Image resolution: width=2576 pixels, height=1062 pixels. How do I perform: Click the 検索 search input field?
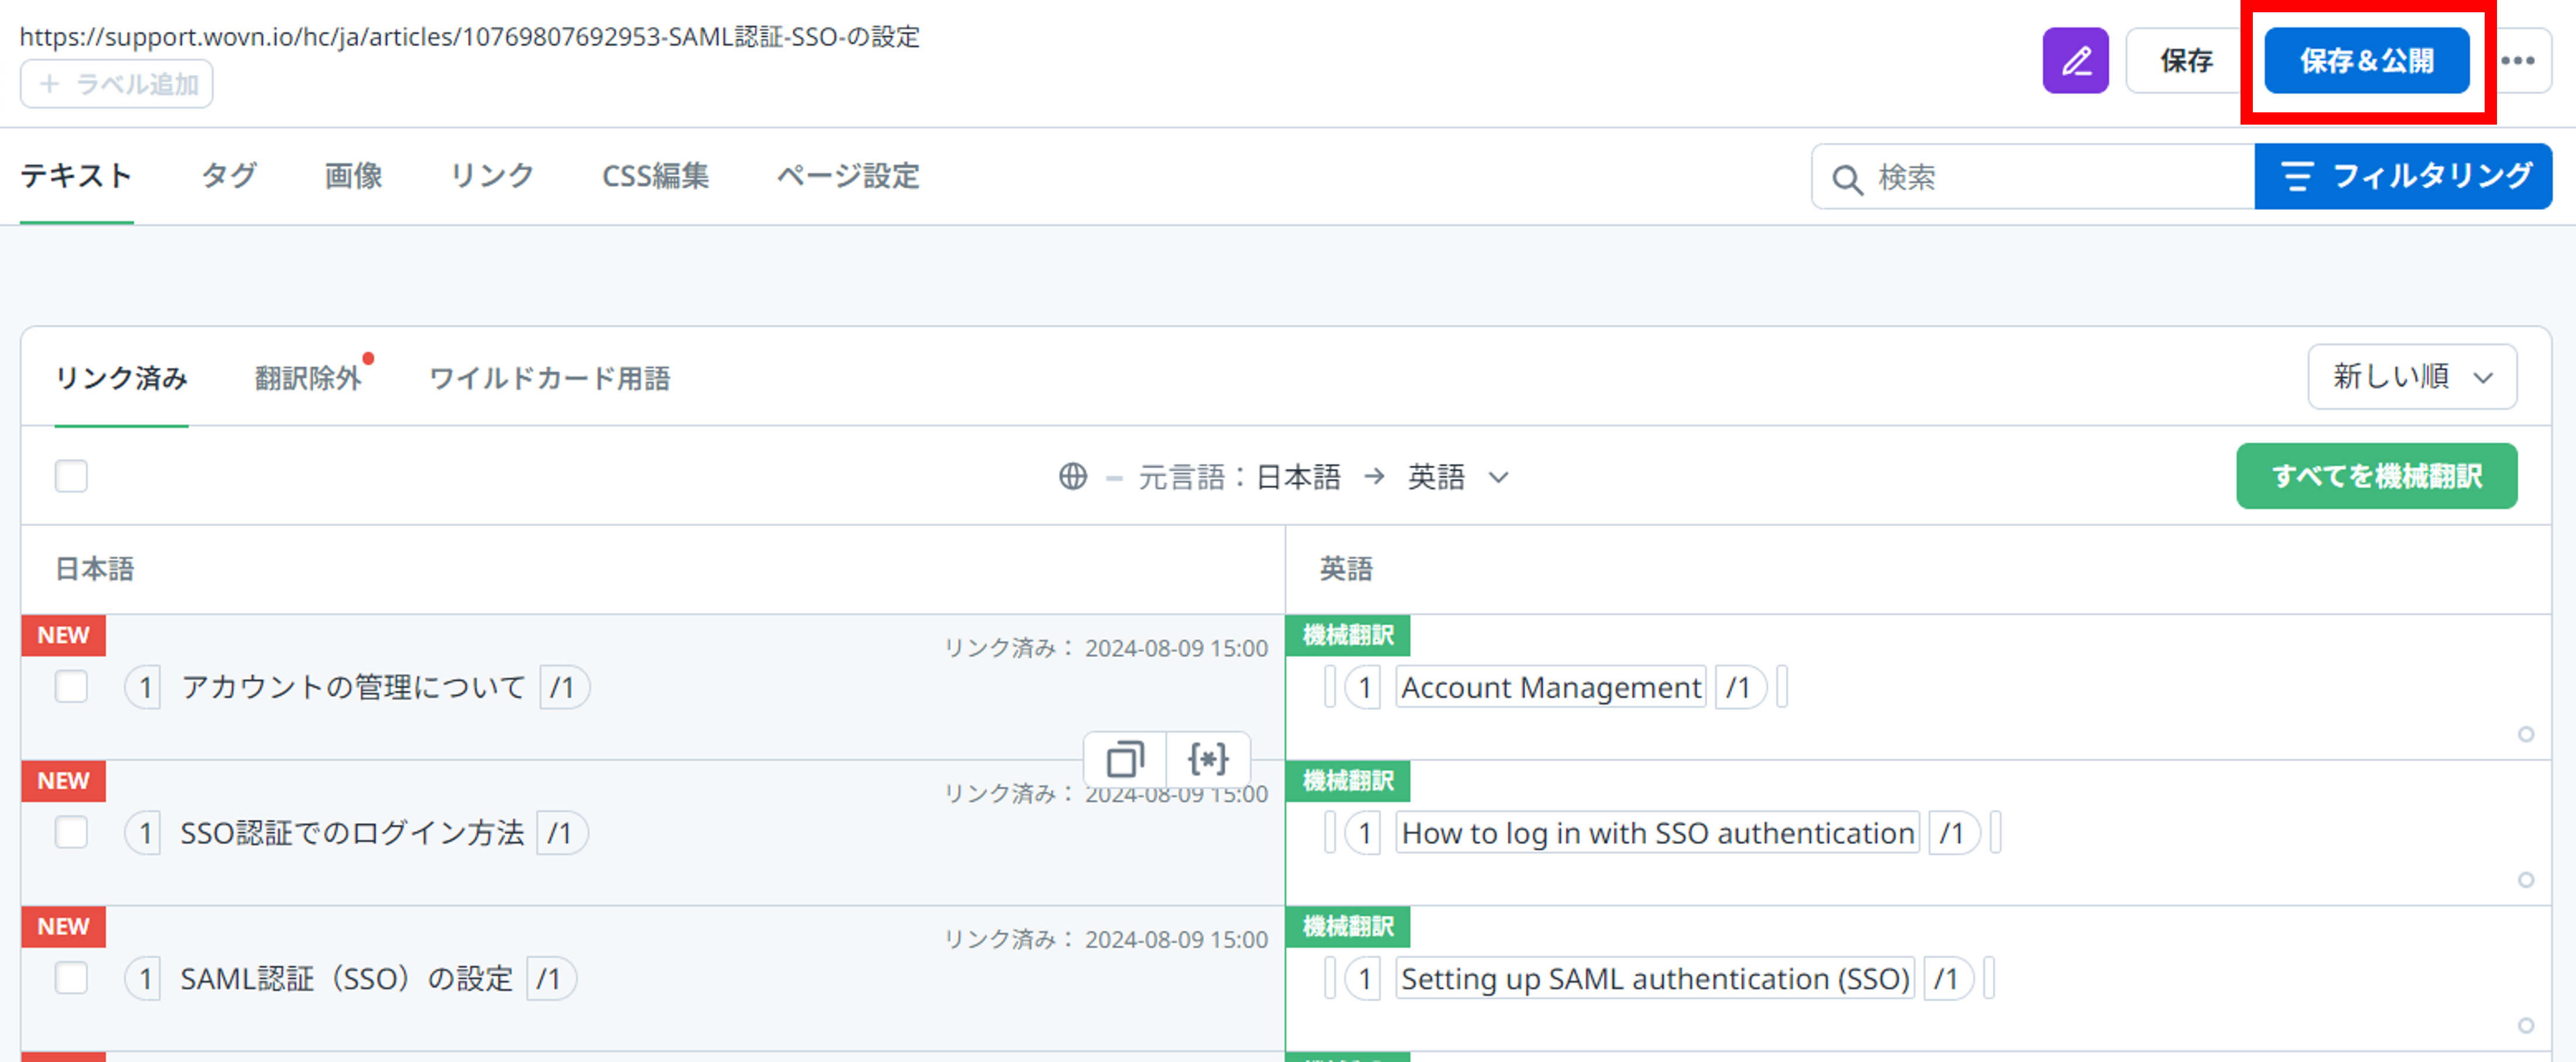2033,177
